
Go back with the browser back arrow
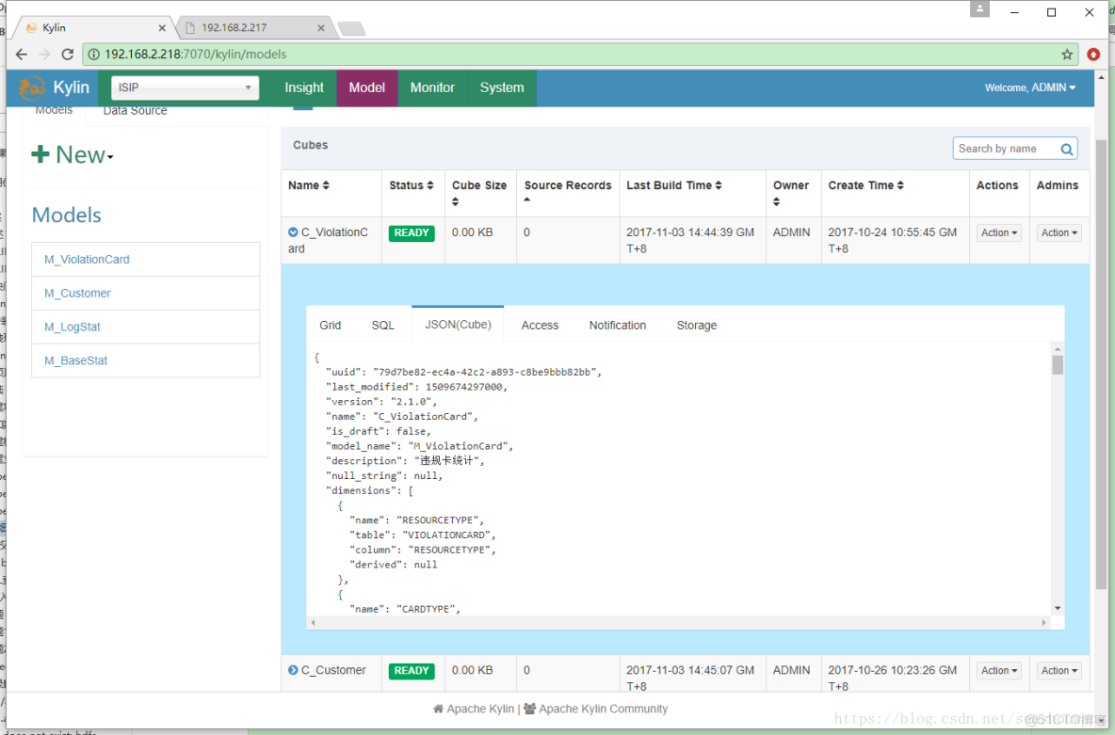click(x=22, y=54)
